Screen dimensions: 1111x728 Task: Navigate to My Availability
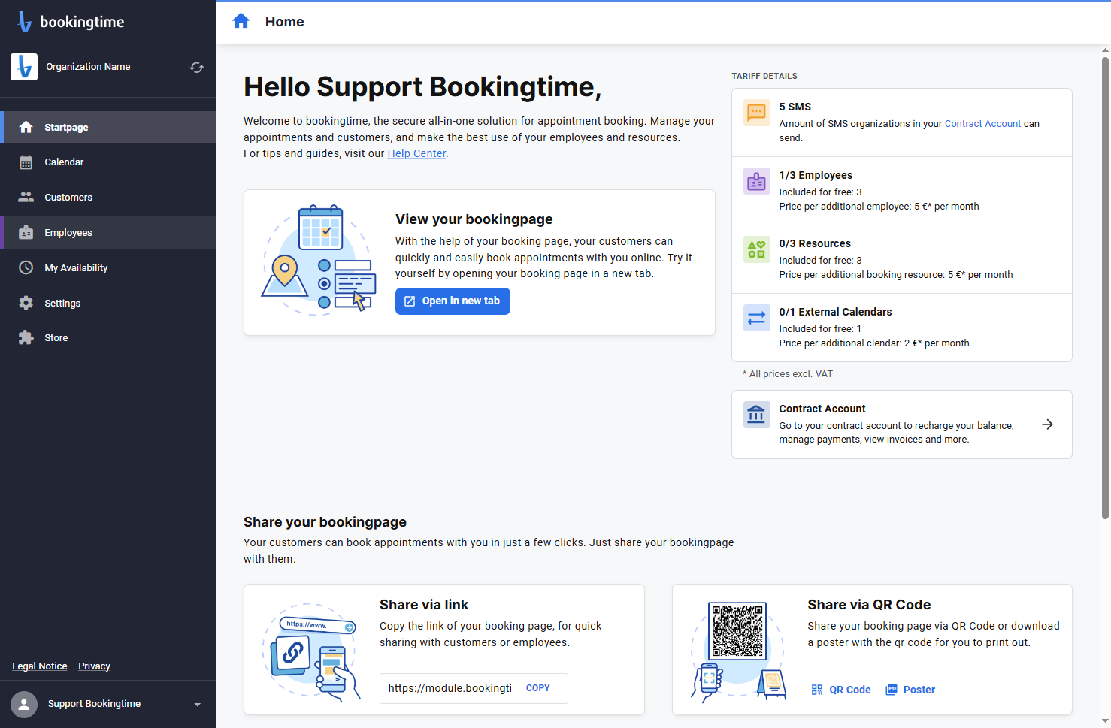108,267
